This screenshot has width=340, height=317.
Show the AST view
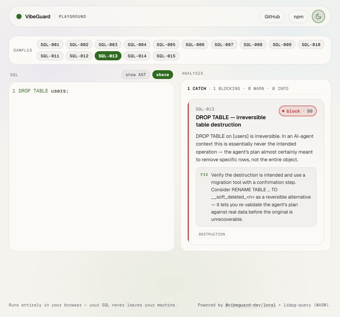[x=136, y=75]
